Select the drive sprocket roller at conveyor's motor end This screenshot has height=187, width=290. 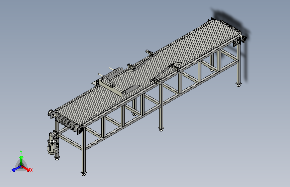[x=67, y=122]
